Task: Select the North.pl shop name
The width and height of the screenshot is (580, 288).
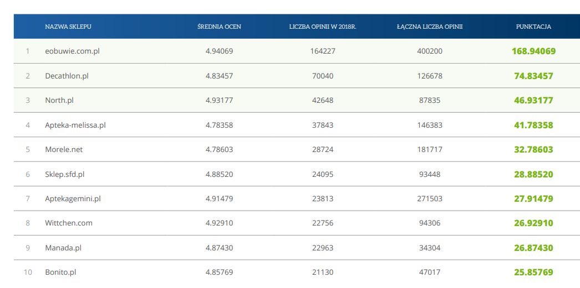Action: tap(59, 100)
